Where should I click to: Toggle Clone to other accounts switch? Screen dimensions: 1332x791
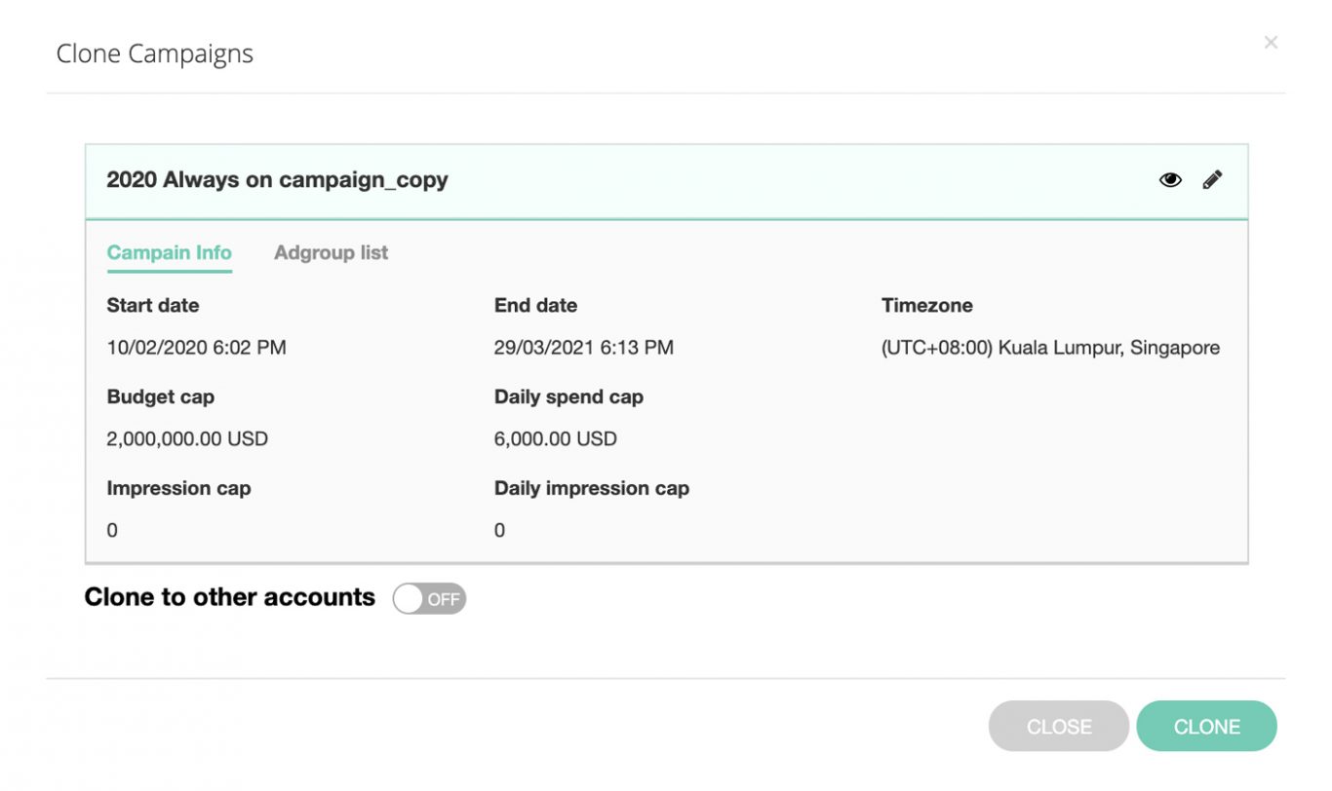click(429, 598)
